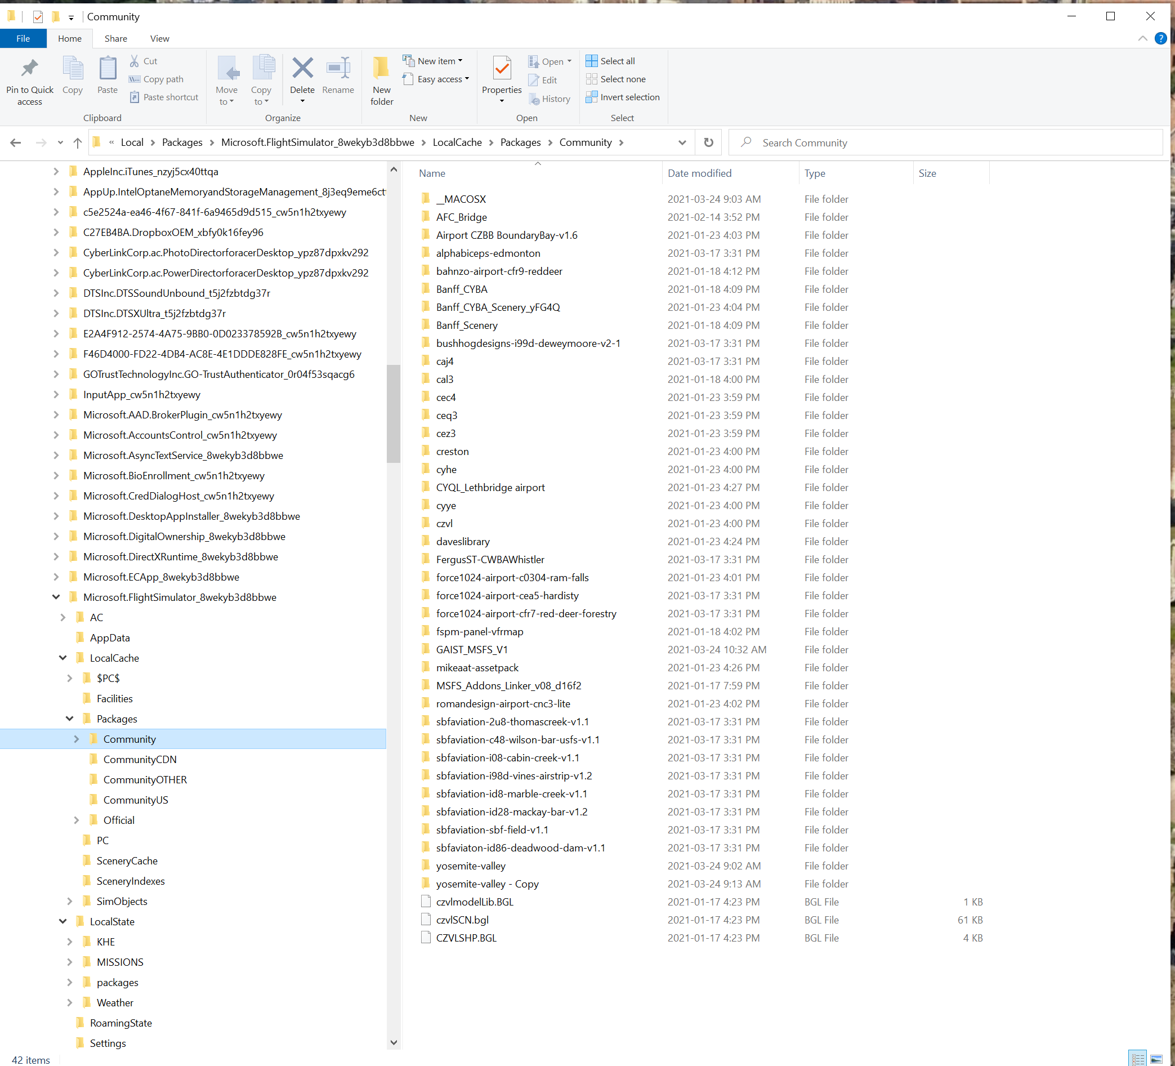This screenshot has height=1066, width=1175.
Task: Click the Up one level arrow
Action: [78, 143]
